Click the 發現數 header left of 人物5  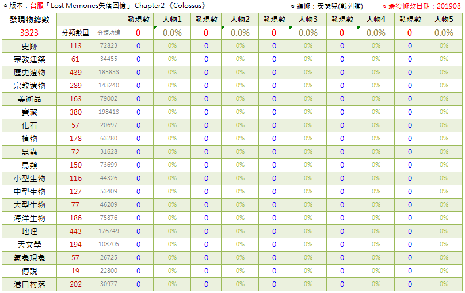pos(410,20)
